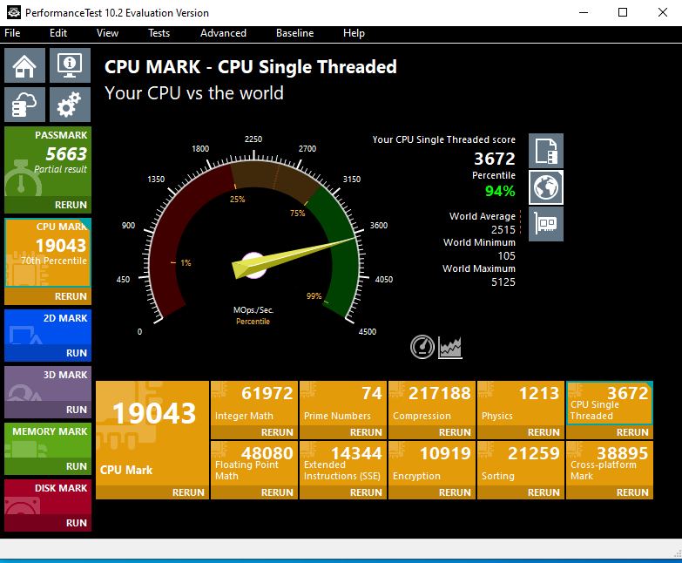The width and height of the screenshot is (682, 563).
Task: Open the Advanced menu
Action: pos(223,33)
